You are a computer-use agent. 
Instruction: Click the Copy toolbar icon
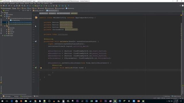pos(17,6)
